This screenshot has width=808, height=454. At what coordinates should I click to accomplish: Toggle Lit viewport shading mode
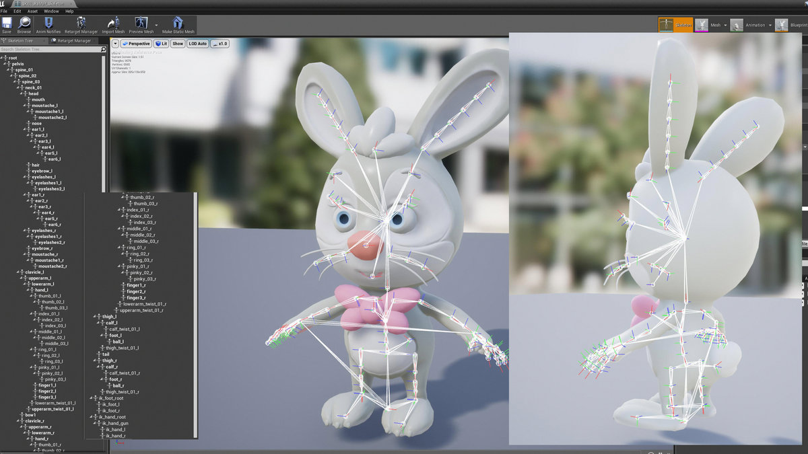[162, 43]
